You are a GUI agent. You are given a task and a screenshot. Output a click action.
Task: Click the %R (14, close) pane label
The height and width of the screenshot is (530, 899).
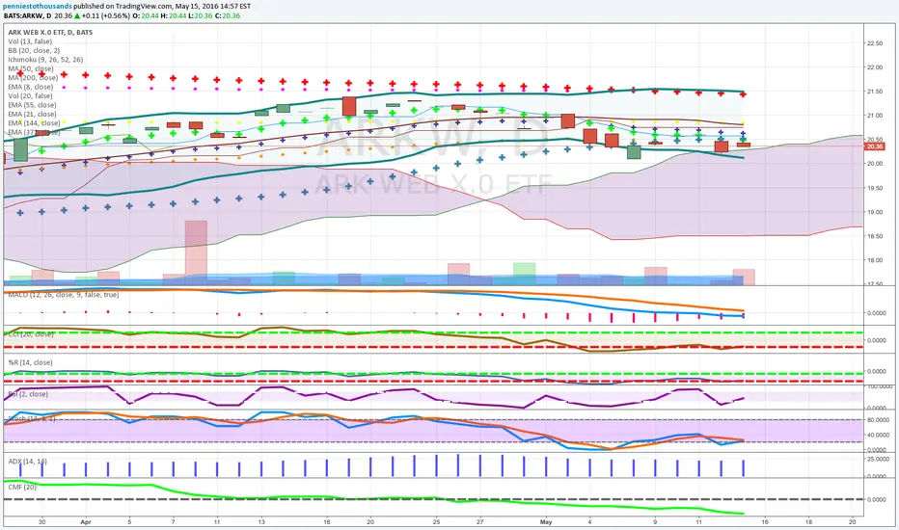click(x=30, y=362)
